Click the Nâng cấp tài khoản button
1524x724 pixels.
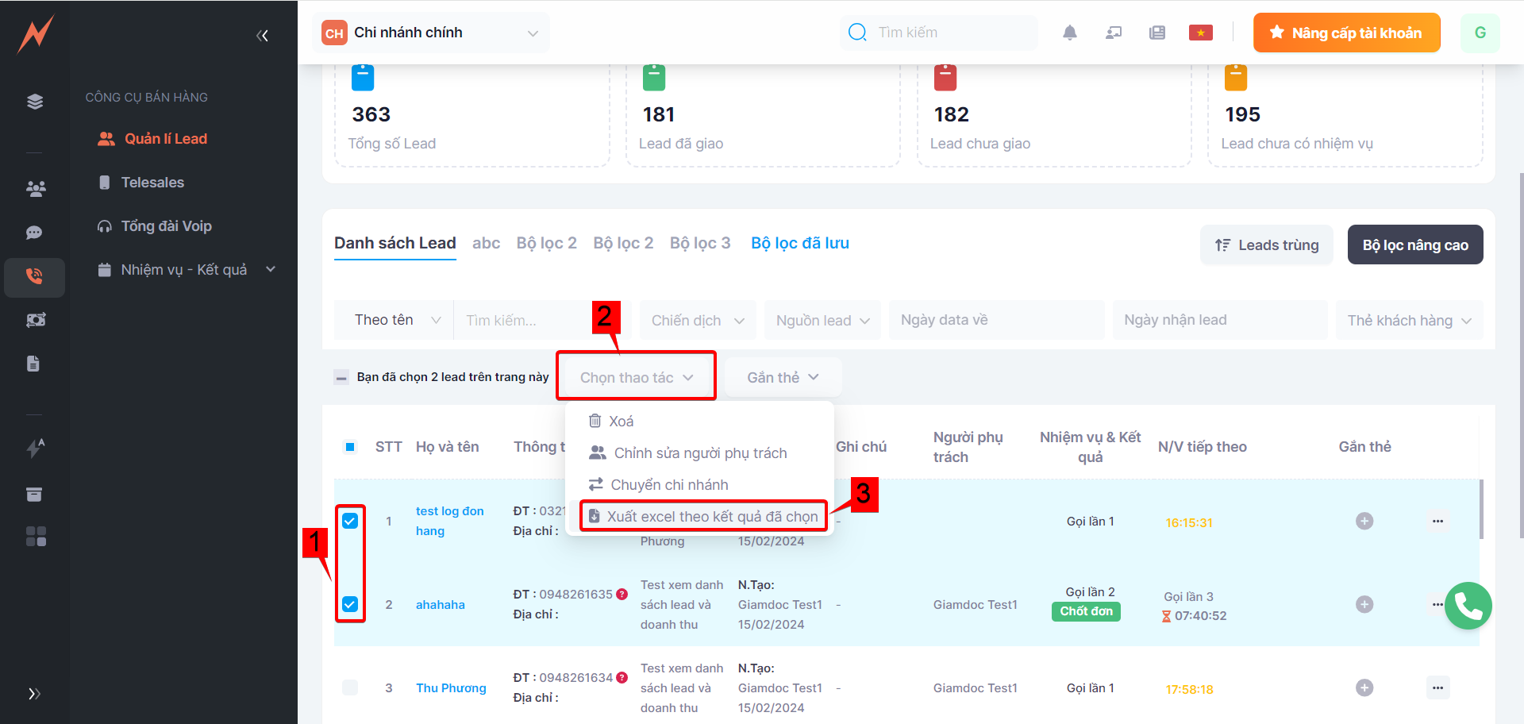coord(1346,33)
